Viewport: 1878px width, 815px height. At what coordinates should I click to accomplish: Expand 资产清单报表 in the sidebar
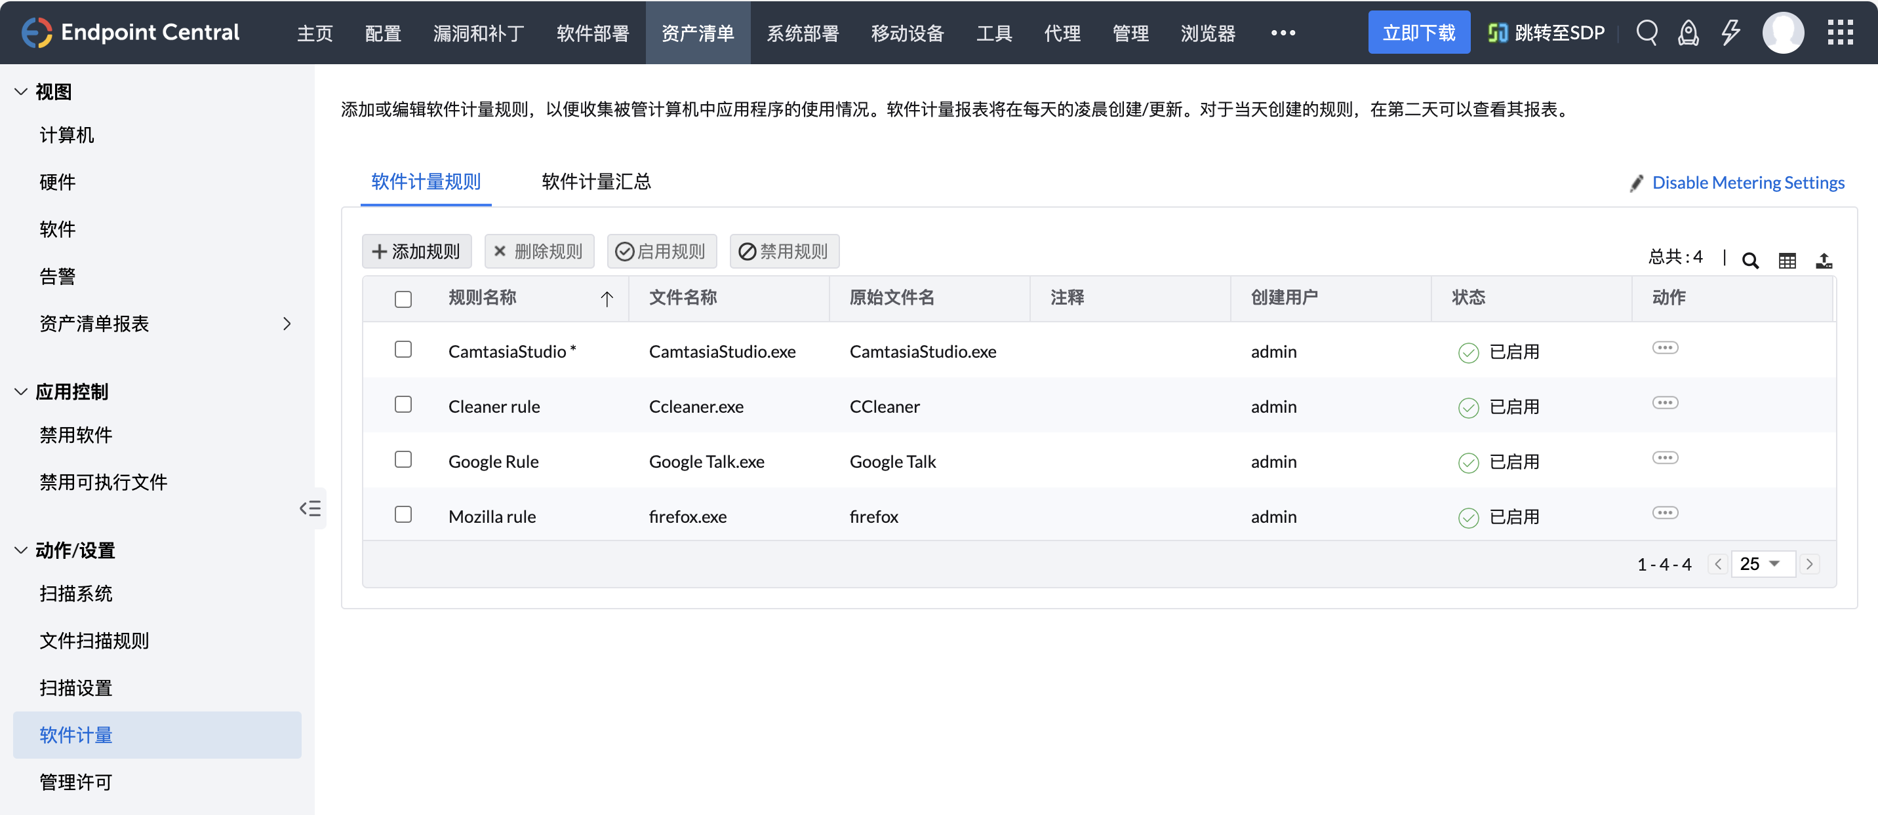click(x=286, y=324)
